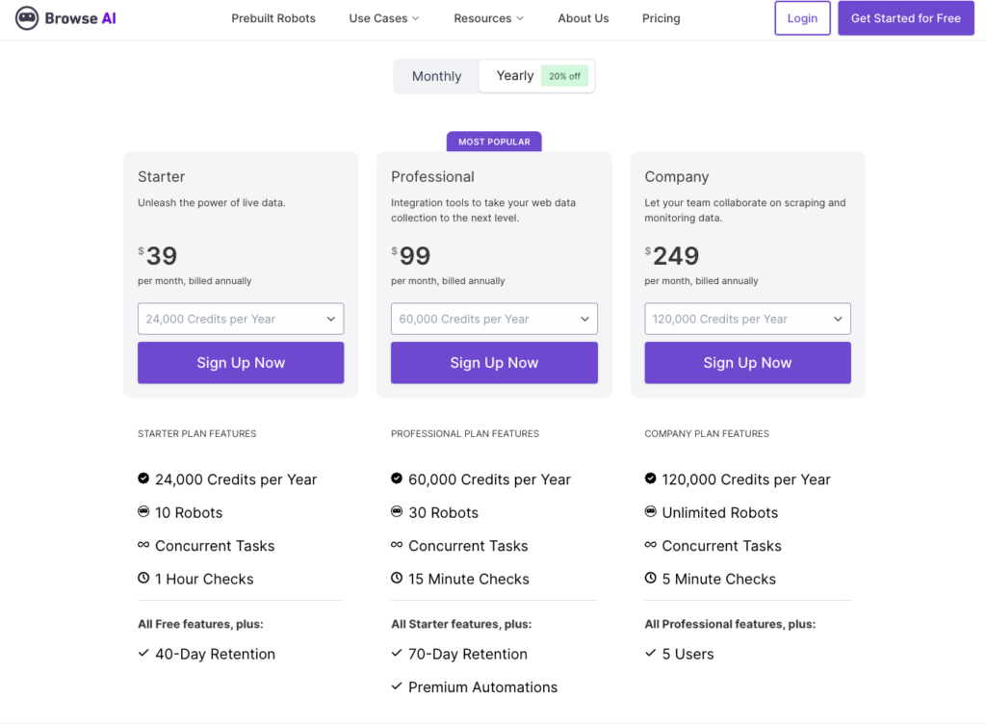986x724 pixels.
Task: Click the Unlimited Robots text
Action: [720, 512]
